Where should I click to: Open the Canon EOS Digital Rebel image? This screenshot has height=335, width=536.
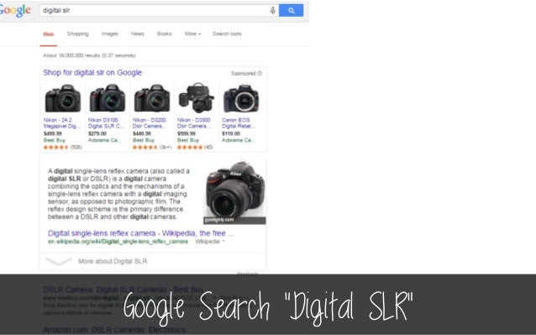pos(241,99)
